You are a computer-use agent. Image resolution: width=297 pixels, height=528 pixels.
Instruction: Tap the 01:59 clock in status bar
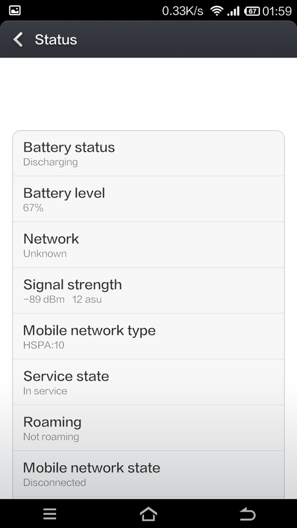point(277,11)
